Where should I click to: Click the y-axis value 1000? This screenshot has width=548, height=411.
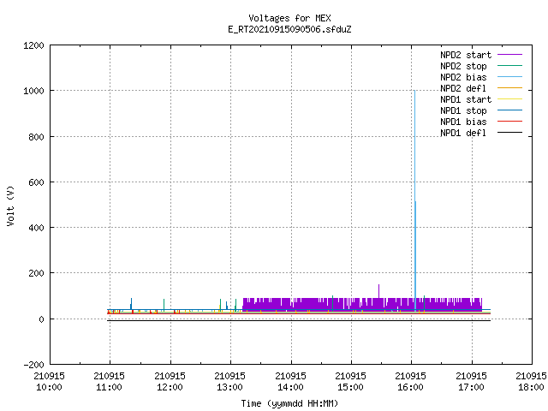coord(33,91)
